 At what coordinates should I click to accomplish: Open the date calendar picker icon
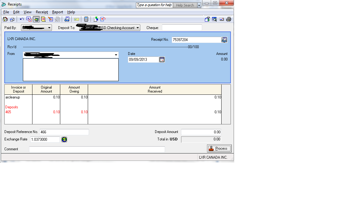162,60
